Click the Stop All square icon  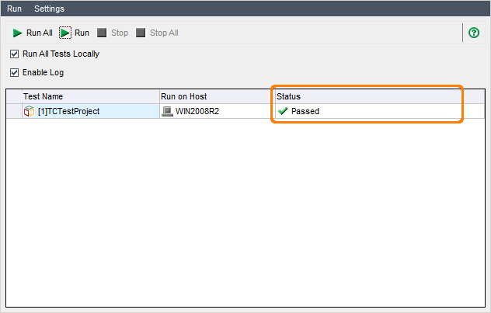coord(141,33)
